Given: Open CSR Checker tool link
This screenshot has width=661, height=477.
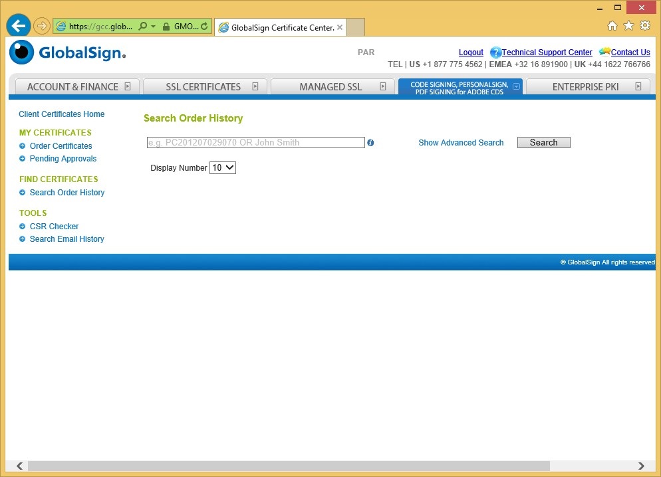Looking at the screenshot, I should point(54,227).
